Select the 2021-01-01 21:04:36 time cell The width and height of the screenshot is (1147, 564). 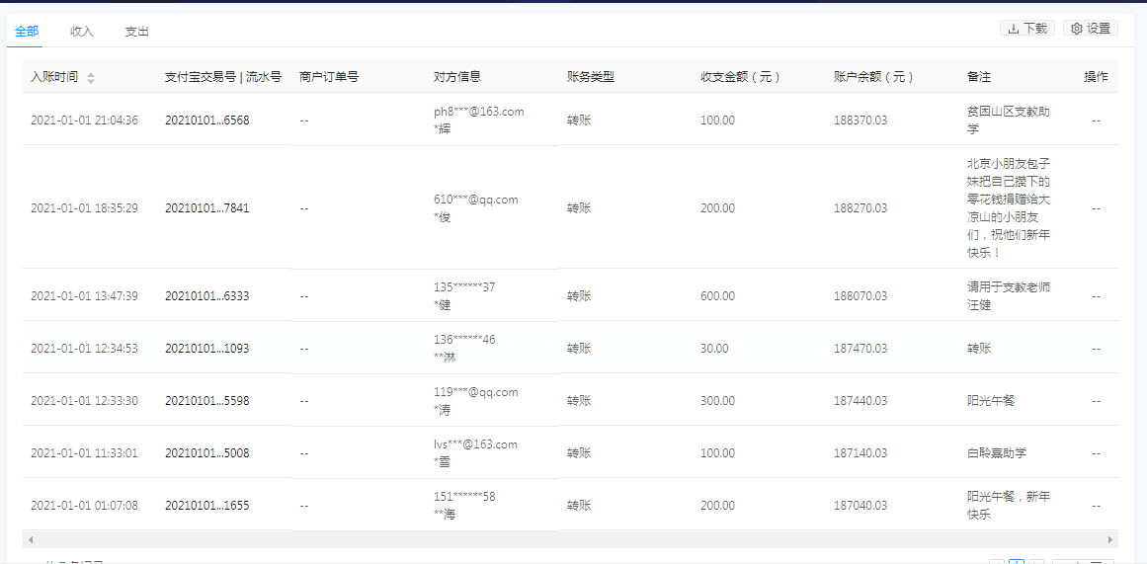pos(84,120)
